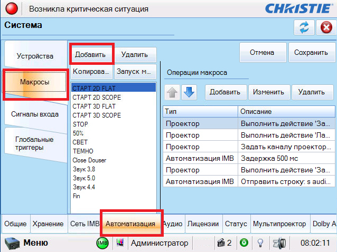This screenshot has width=337, height=252.
Task: Delete selected macro with Удалить above list
Action: (x=135, y=54)
